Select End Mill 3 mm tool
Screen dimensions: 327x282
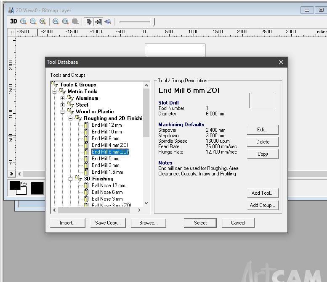pyautogui.click(x=106, y=165)
